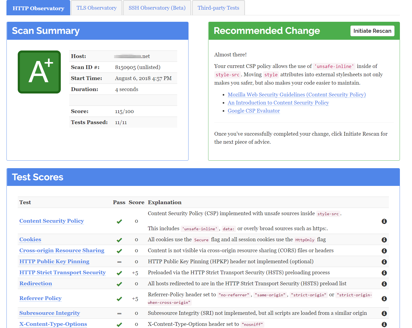Click the +5 score for HTTP Strict Transport Security
The image size is (412, 328).
135,273
